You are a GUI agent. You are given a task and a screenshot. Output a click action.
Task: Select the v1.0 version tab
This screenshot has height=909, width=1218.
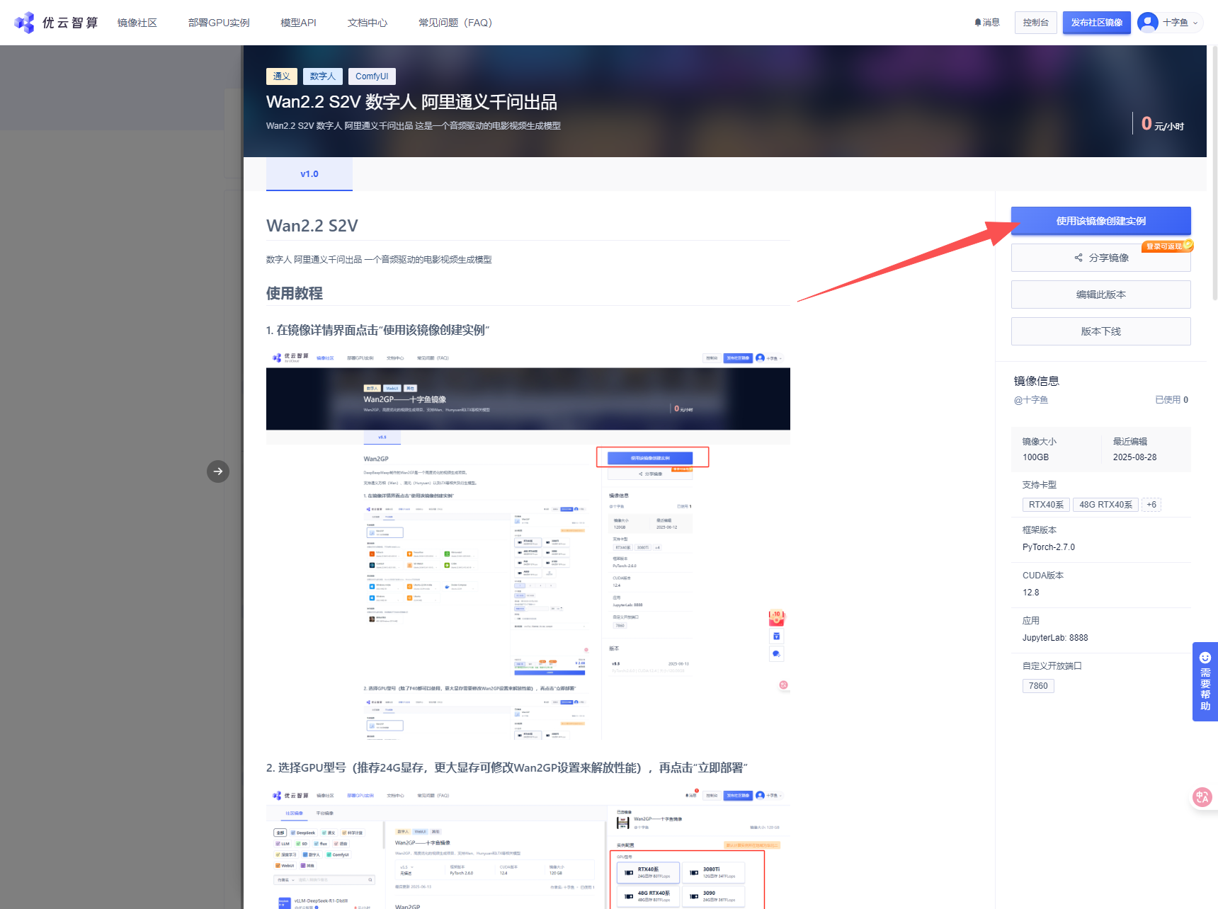[x=309, y=174]
